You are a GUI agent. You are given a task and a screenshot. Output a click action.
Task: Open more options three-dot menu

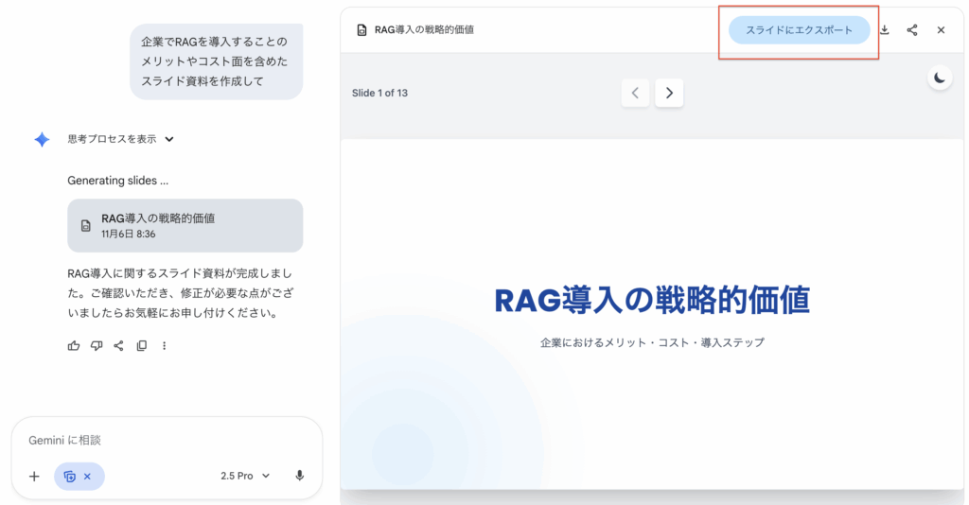click(x=165, y=346)
